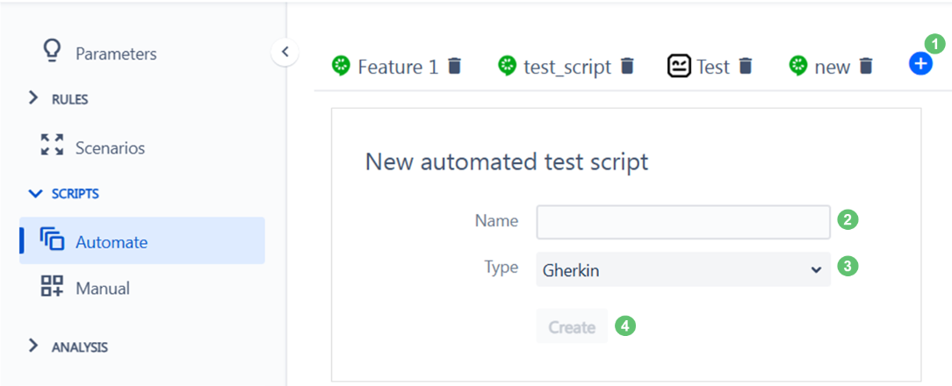Click the Parameters lightbulb icon

[53, 52]
